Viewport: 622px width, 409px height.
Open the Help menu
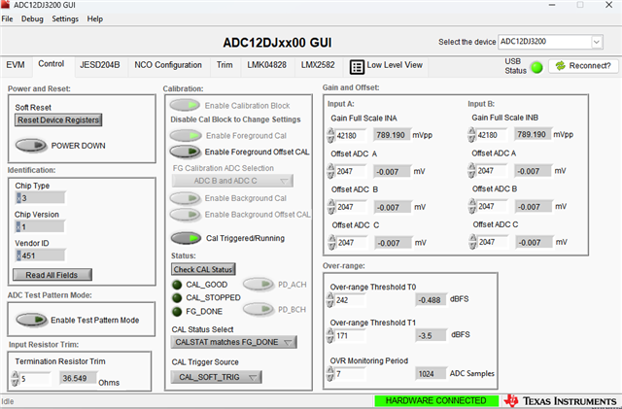(95, 18)
